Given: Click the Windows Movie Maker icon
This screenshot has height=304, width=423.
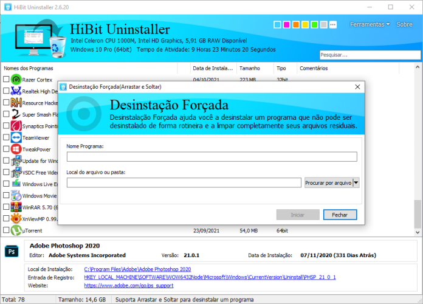Looking at the screenshot, I should (x=16, y=195).
